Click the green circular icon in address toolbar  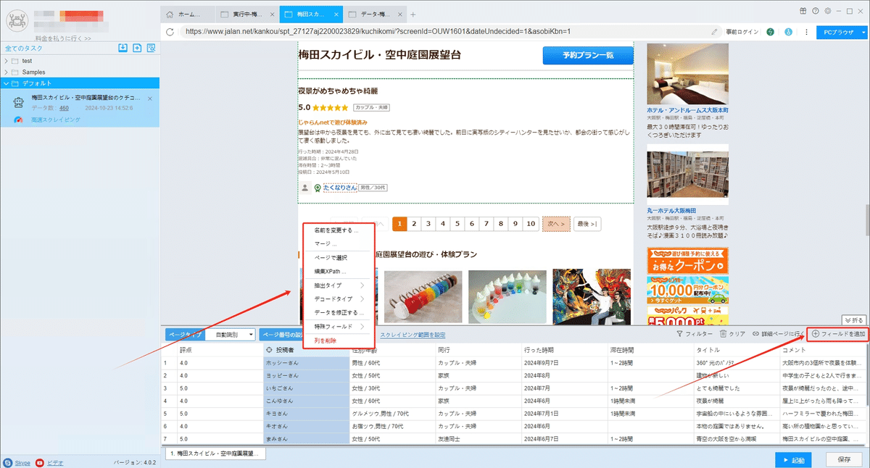pos(771,32)
